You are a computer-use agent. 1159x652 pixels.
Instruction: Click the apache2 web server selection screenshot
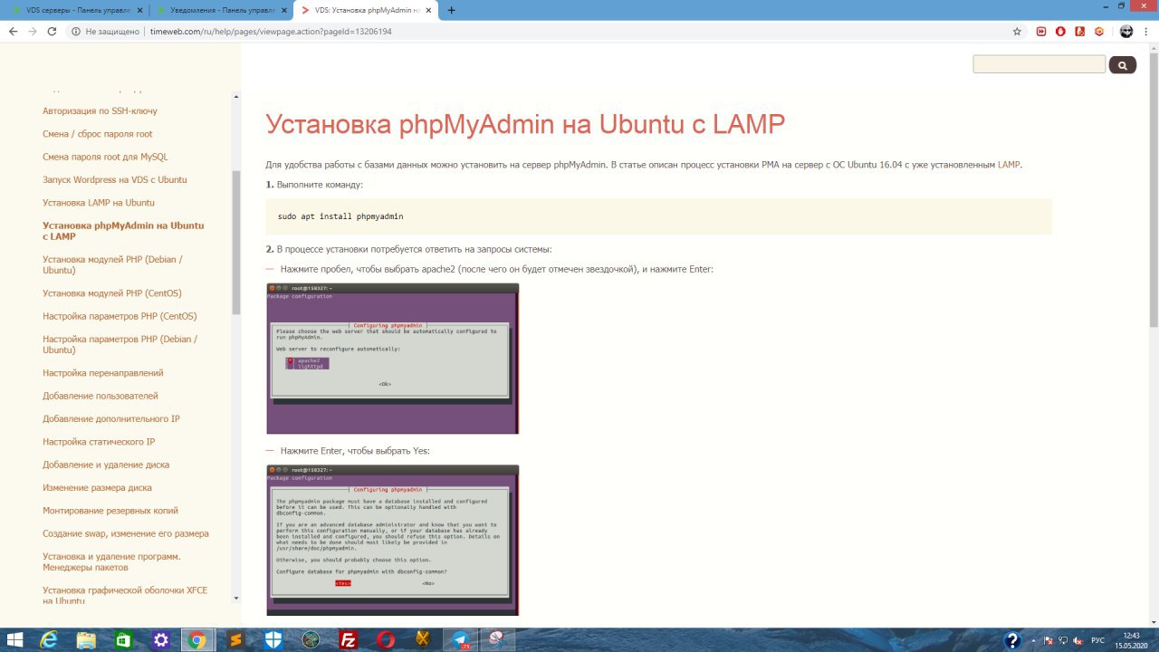coord(392,359)
